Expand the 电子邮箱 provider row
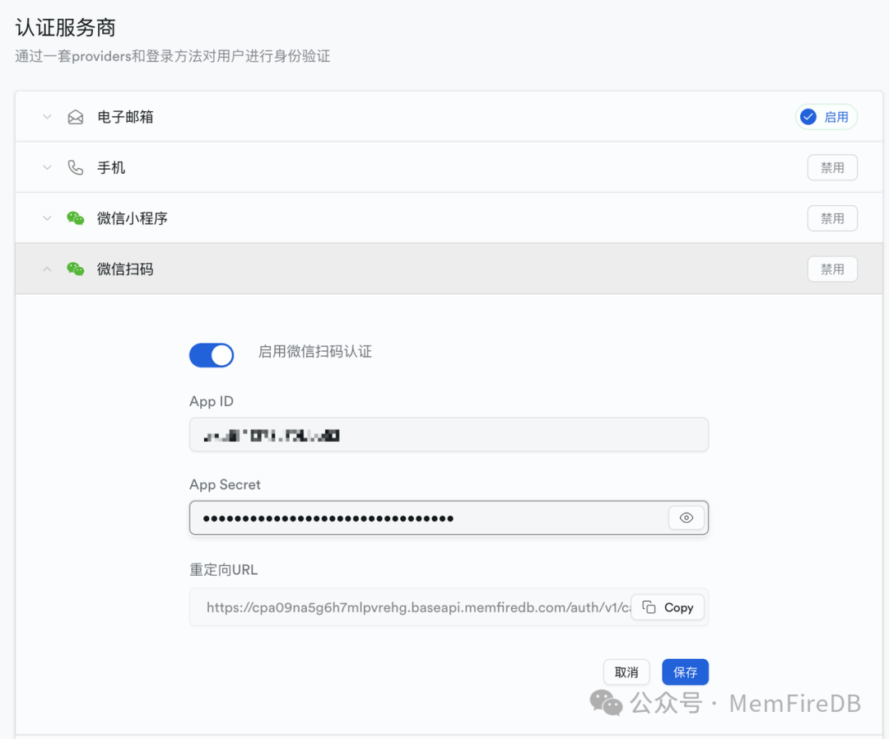The height and width of the screenshot is (739, 889). (x=47, y=117)
